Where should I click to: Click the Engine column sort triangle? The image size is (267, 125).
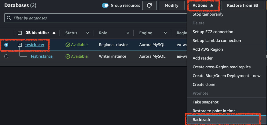[165, 33]
